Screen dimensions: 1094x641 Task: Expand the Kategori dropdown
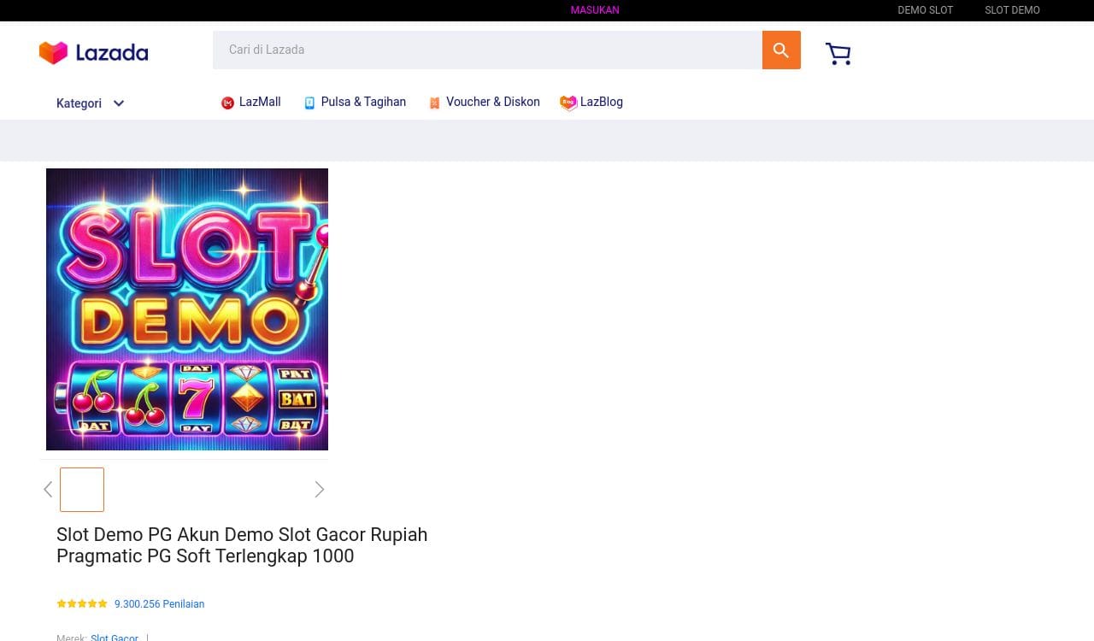91,103
